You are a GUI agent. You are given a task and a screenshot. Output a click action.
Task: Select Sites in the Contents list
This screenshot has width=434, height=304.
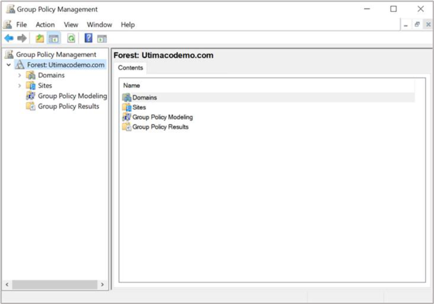[x=139, y=107]
